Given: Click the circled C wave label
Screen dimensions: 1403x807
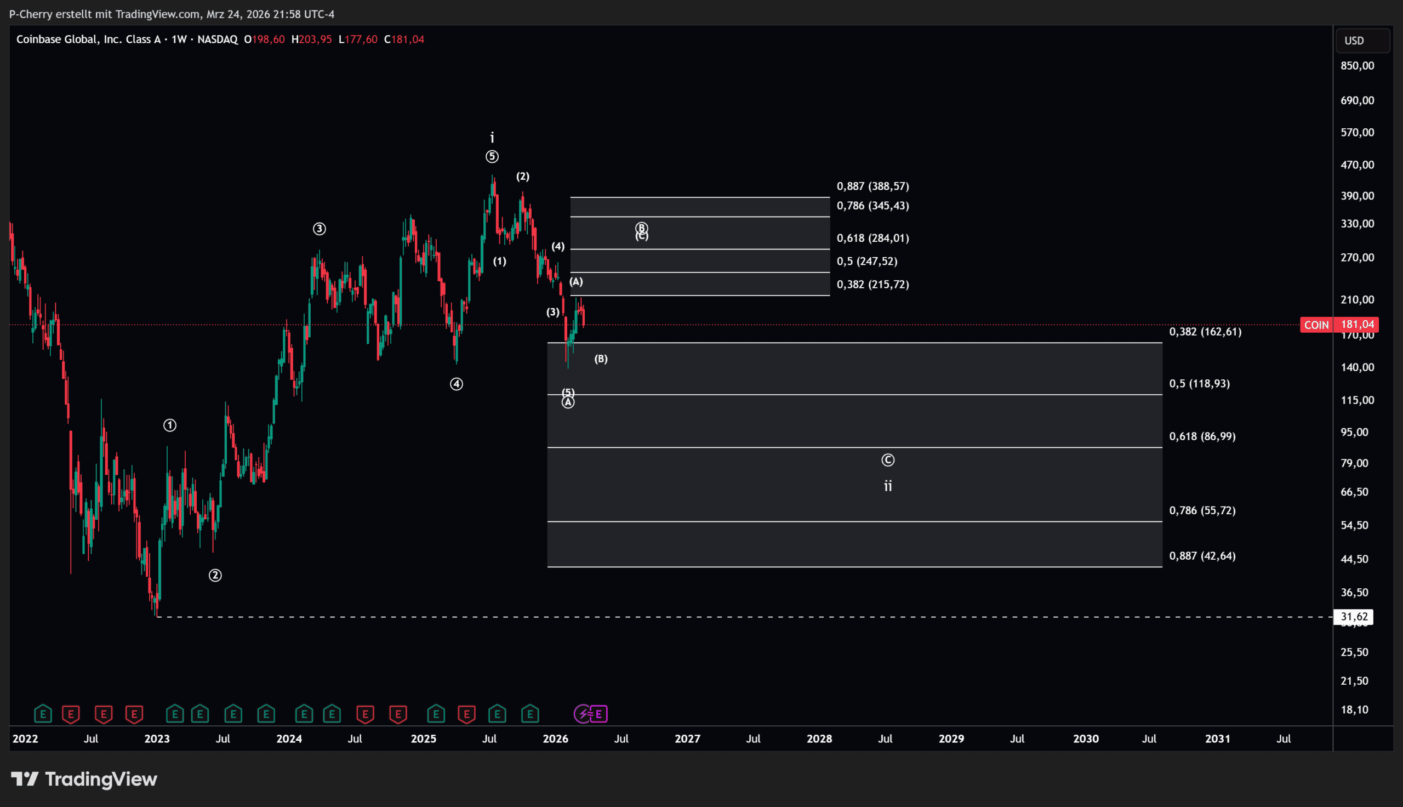Looking at the screenshot, I should point(887,460).
